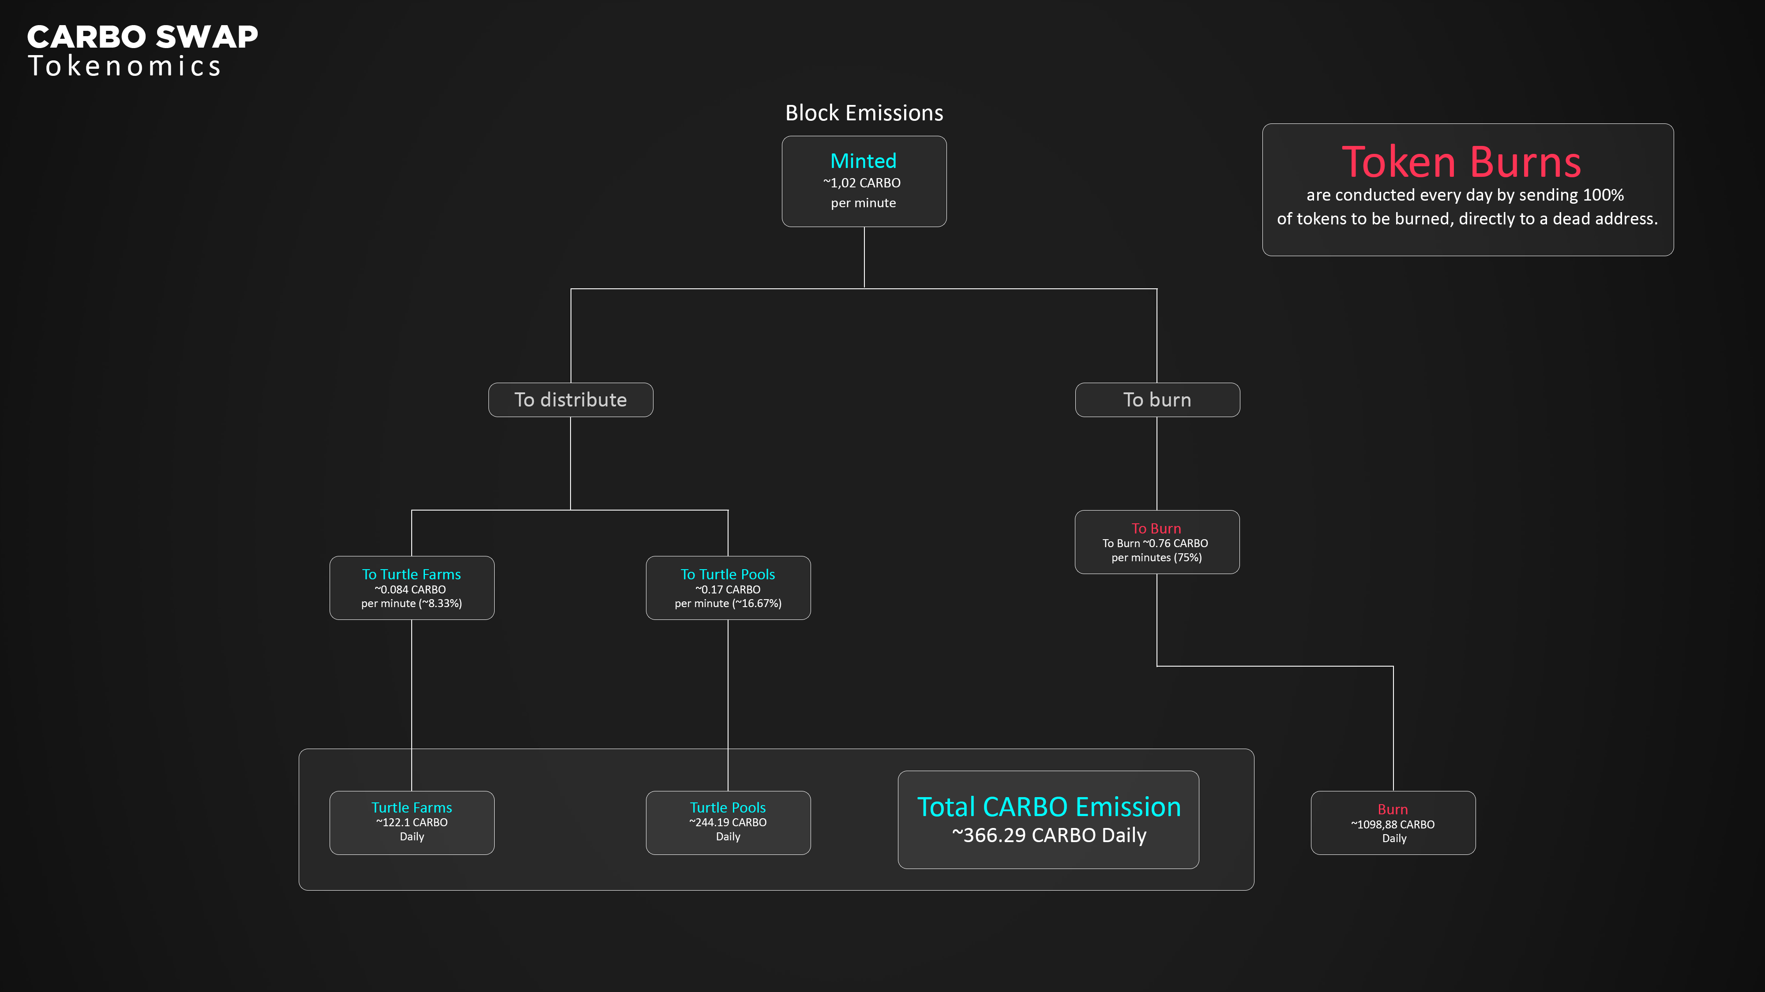Click Total CARBO Emission heading
The height and width of the screenshot is (992, 1765).
pos(1048,807)
